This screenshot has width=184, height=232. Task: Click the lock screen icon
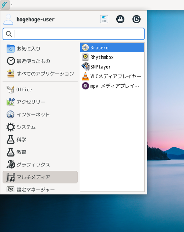[x=120, y=19]
